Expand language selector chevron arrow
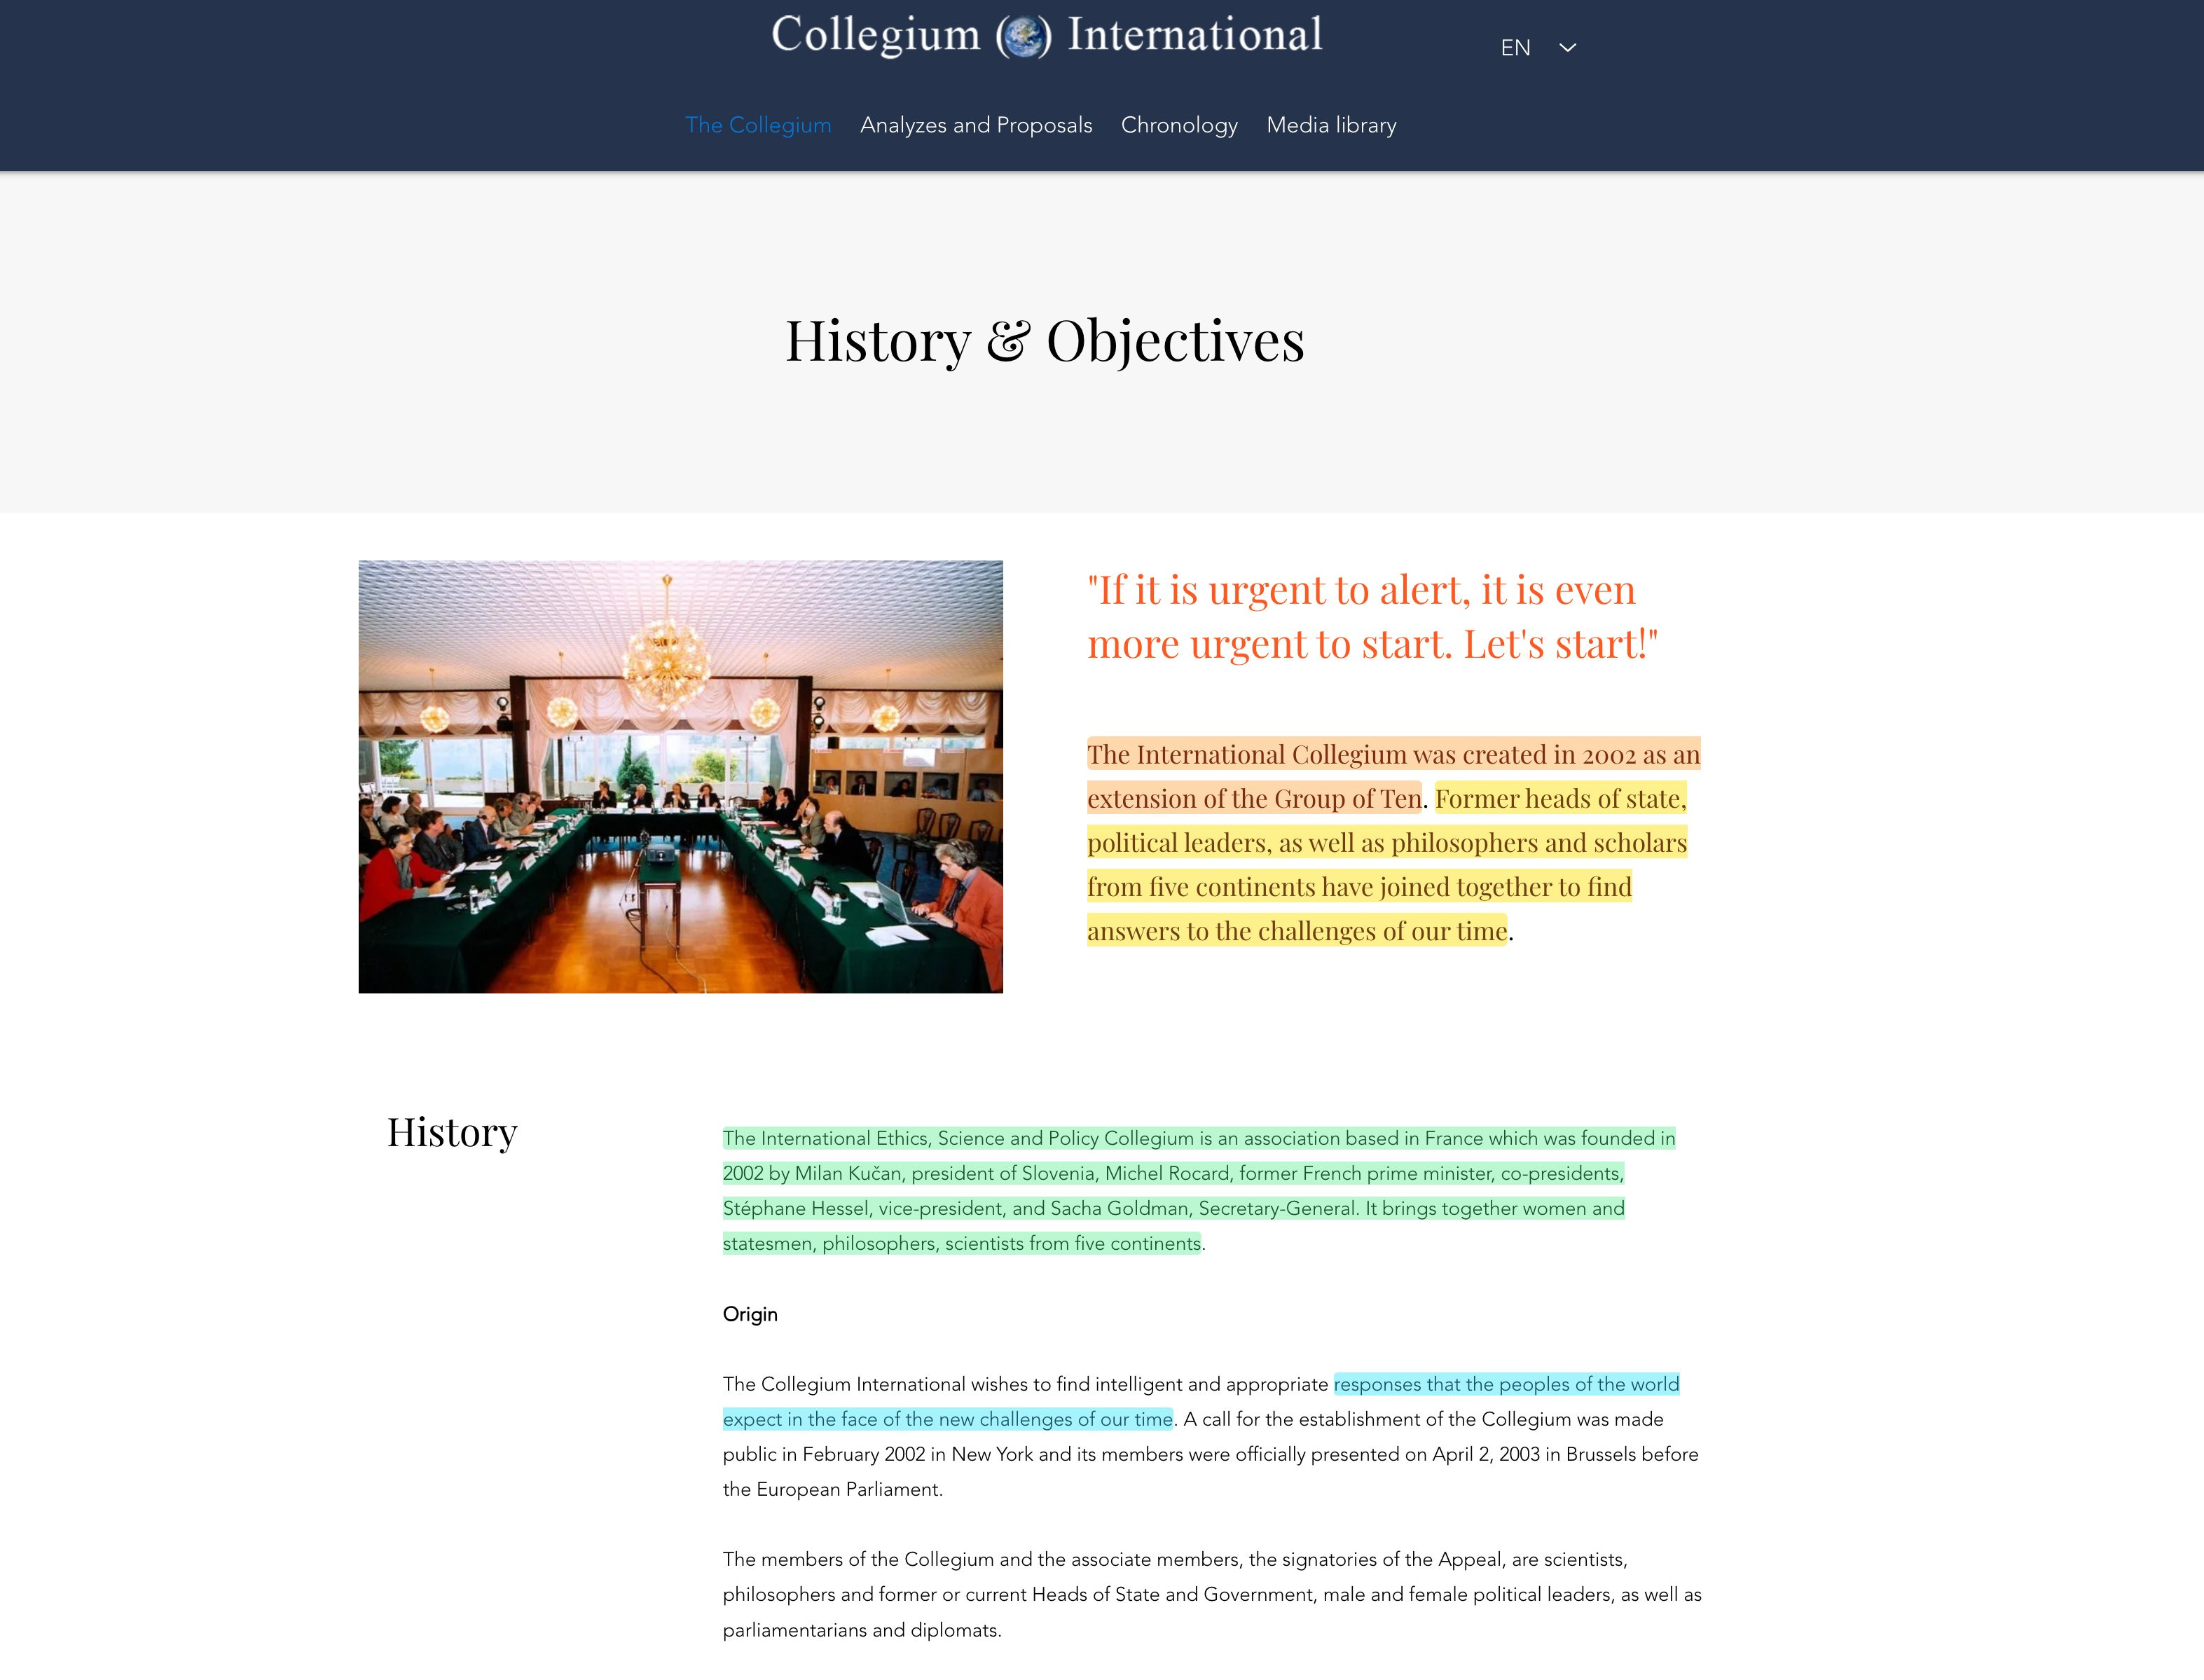2204x1680 pixels. 1567,47
